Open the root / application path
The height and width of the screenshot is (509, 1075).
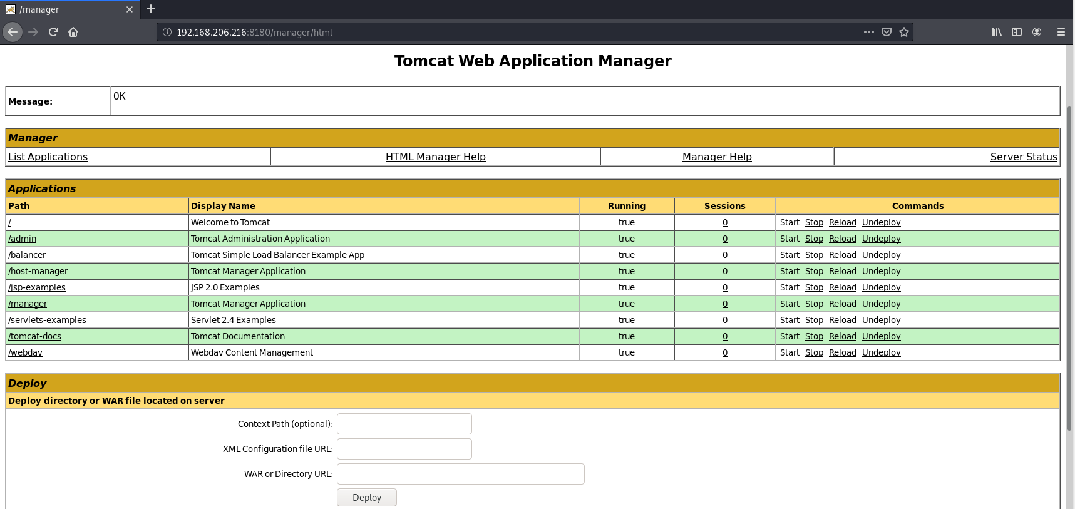(9, 222)
